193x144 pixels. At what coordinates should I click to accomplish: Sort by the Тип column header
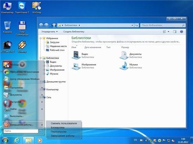point(108,47)
